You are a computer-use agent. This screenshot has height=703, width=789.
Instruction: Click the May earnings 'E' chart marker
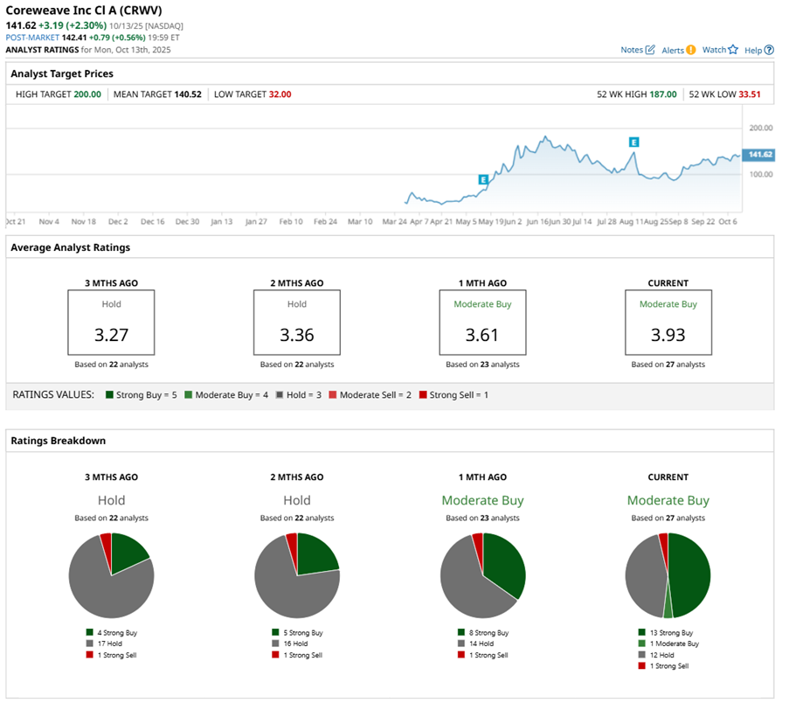482,179
